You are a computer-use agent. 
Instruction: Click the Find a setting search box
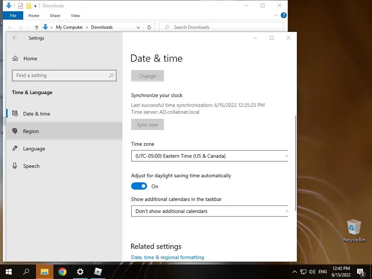[x=64, y=76]
